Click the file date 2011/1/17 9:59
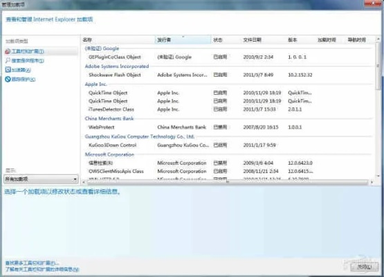The width and height of the screenshot is (384, 277). coord(259,145)
